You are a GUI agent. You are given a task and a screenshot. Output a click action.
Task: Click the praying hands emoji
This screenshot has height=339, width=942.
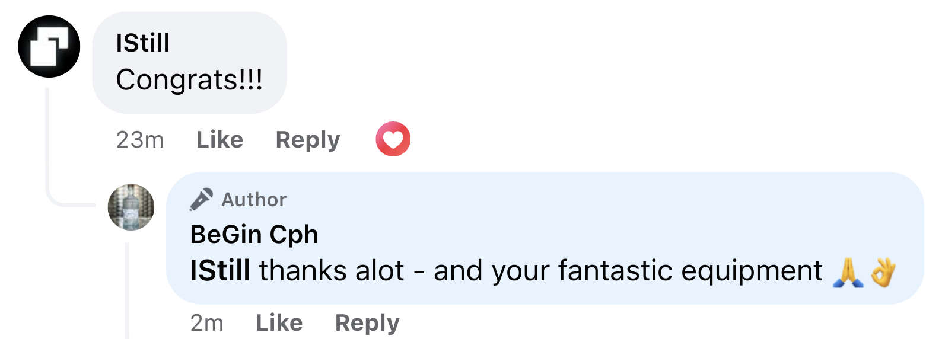click(848, 273)
